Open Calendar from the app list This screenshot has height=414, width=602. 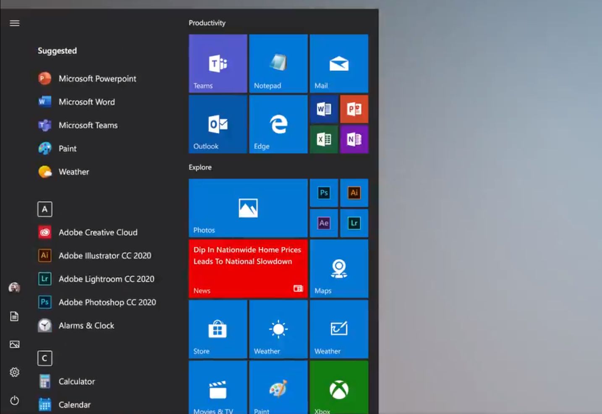[x=65, y=405]
